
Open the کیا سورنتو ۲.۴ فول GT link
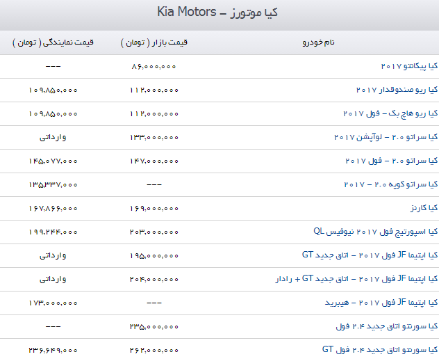(380, 350)
